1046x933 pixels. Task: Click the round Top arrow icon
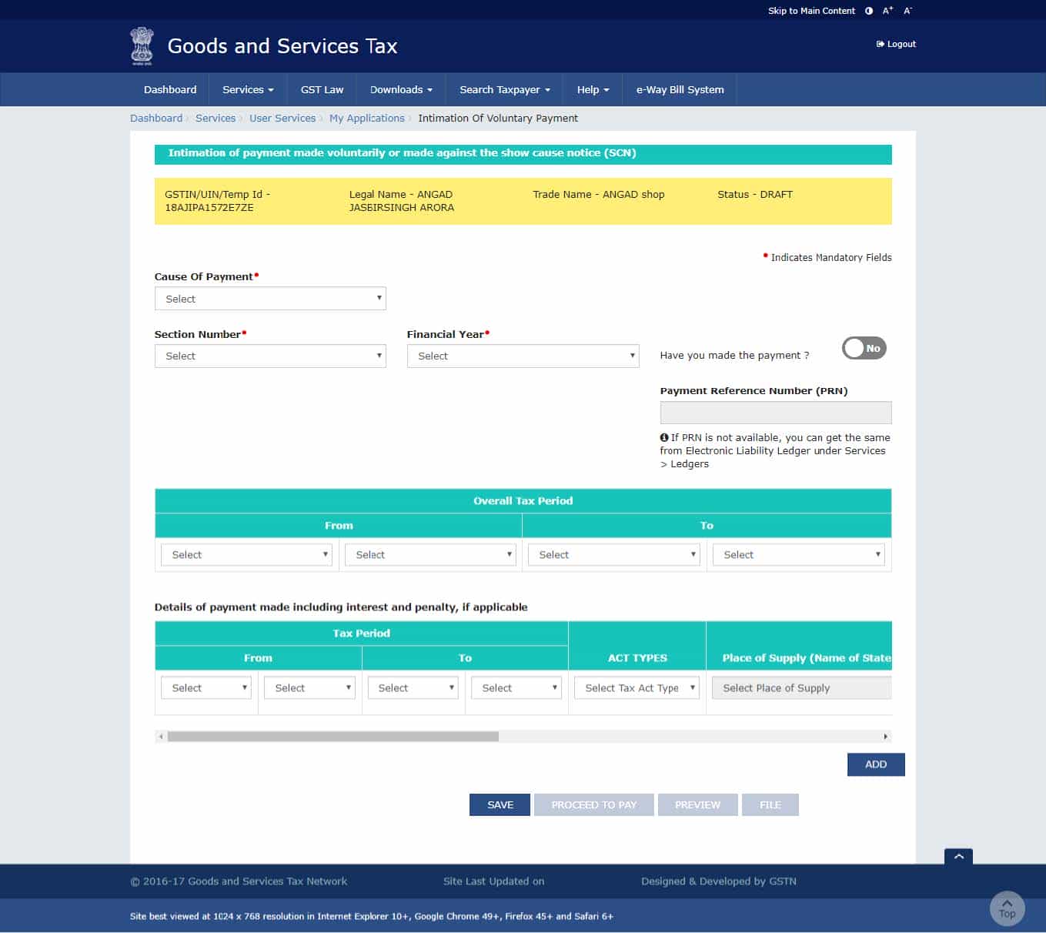pos(1007,908)
